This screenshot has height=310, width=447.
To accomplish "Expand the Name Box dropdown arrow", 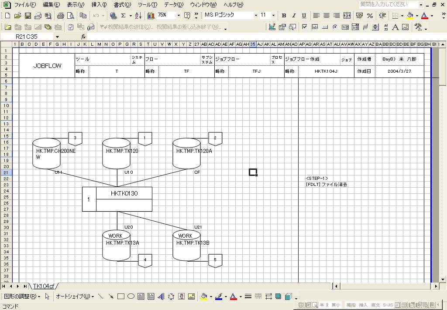I will [57, 37].
